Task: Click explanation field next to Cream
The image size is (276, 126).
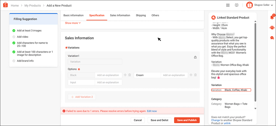Action: click(x=174, y=75)
